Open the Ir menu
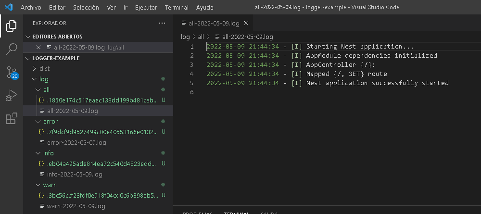Viewport: 481px width, 214px height. [x=126, y=7]
